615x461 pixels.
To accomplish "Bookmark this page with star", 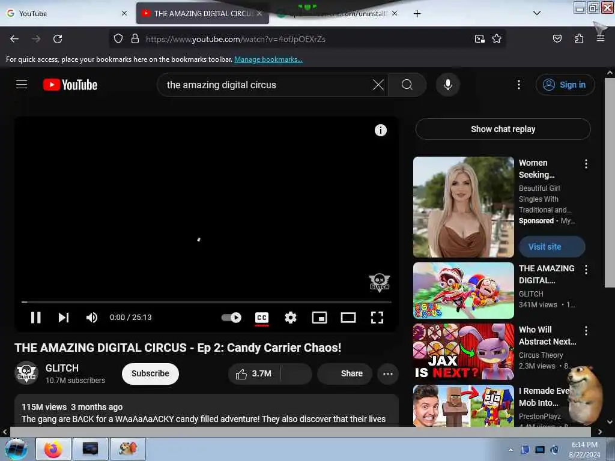I will pos(497,39).
